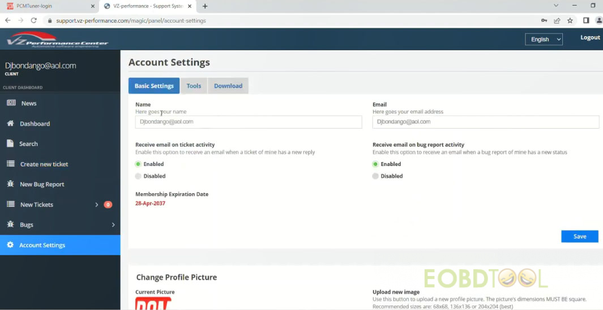Click the Logout link
Screen dimensions: 603x310
590,38
